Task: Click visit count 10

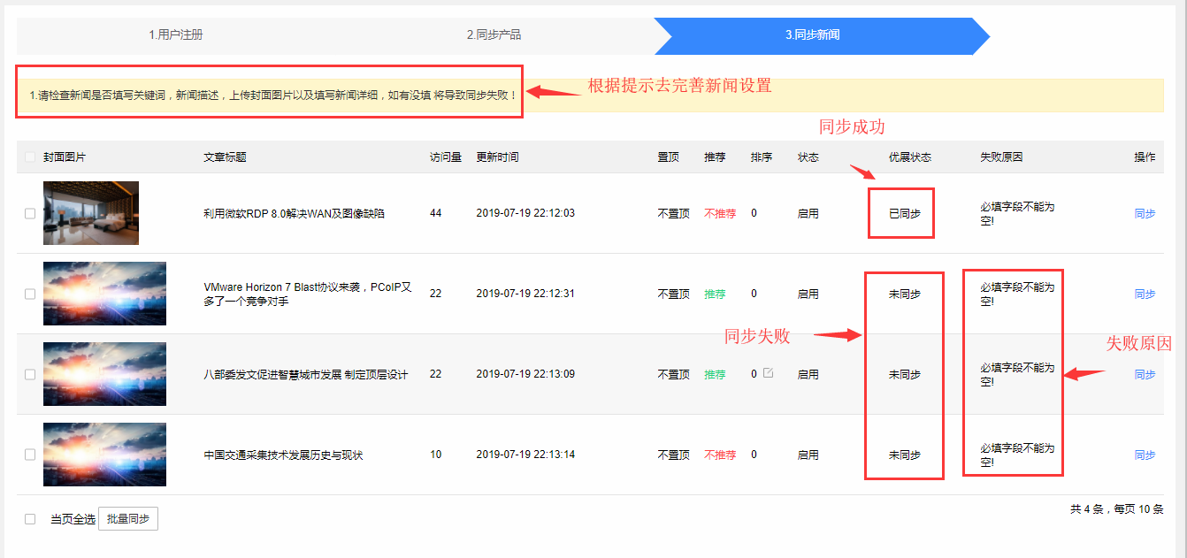Action: coord(436,455)
